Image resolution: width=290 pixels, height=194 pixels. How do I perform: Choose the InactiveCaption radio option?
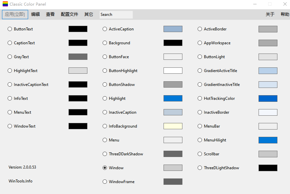click(x=105, y=112)
